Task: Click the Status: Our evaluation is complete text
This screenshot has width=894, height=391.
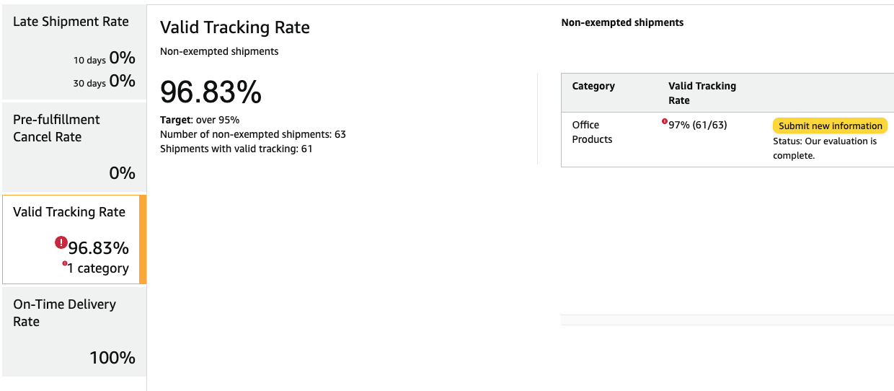Action: point(825,148)
